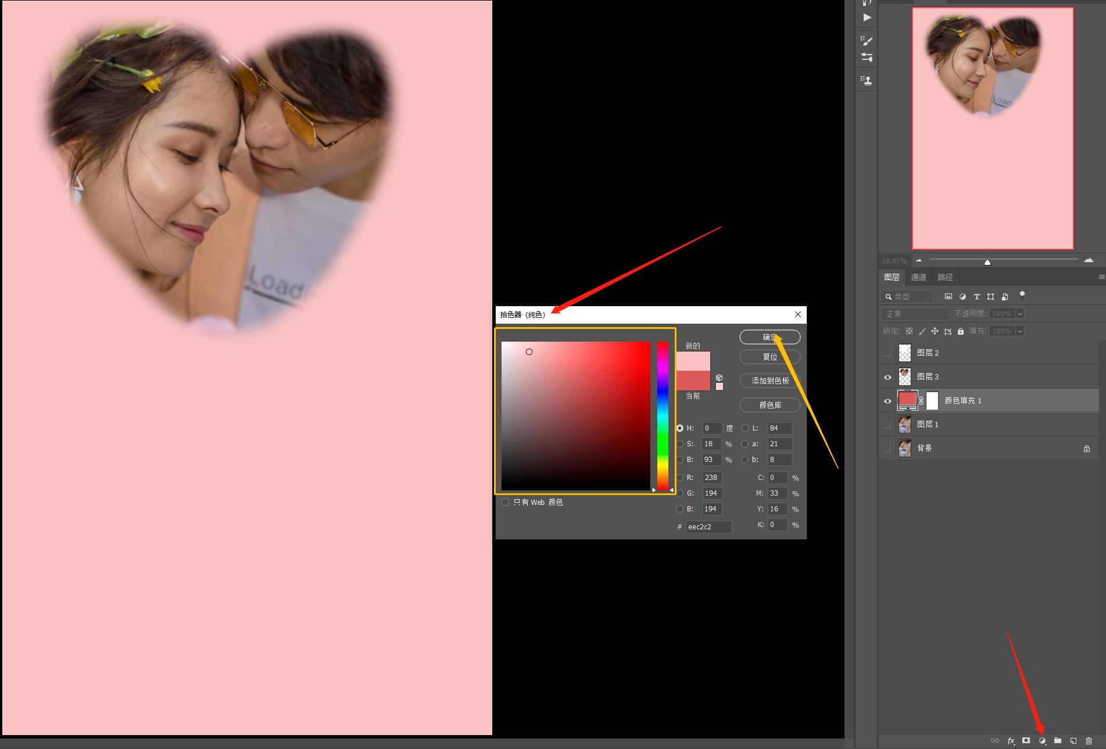Switch to the 通道 tab
This screenshot has width=1106, height=749.
[x=918, y=277]
